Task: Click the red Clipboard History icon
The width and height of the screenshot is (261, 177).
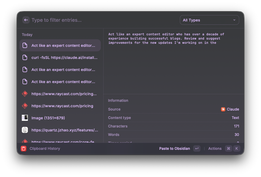Action: tap(24, 149)
